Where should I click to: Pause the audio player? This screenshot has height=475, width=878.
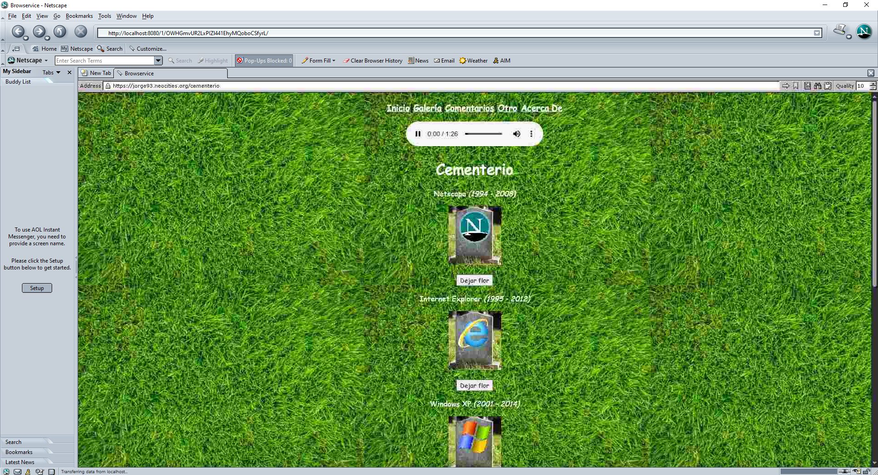coord(418,134)
